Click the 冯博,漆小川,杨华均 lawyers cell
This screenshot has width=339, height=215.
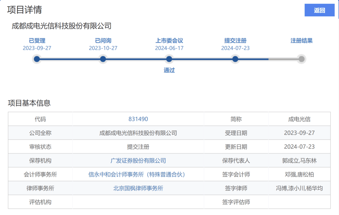click(299, 188)
